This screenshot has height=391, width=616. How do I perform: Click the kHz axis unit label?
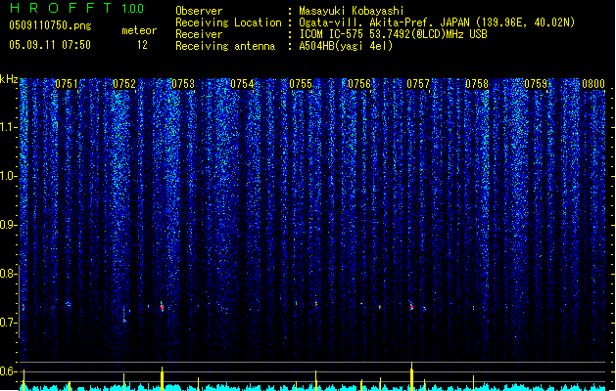[x=9, y=79]
